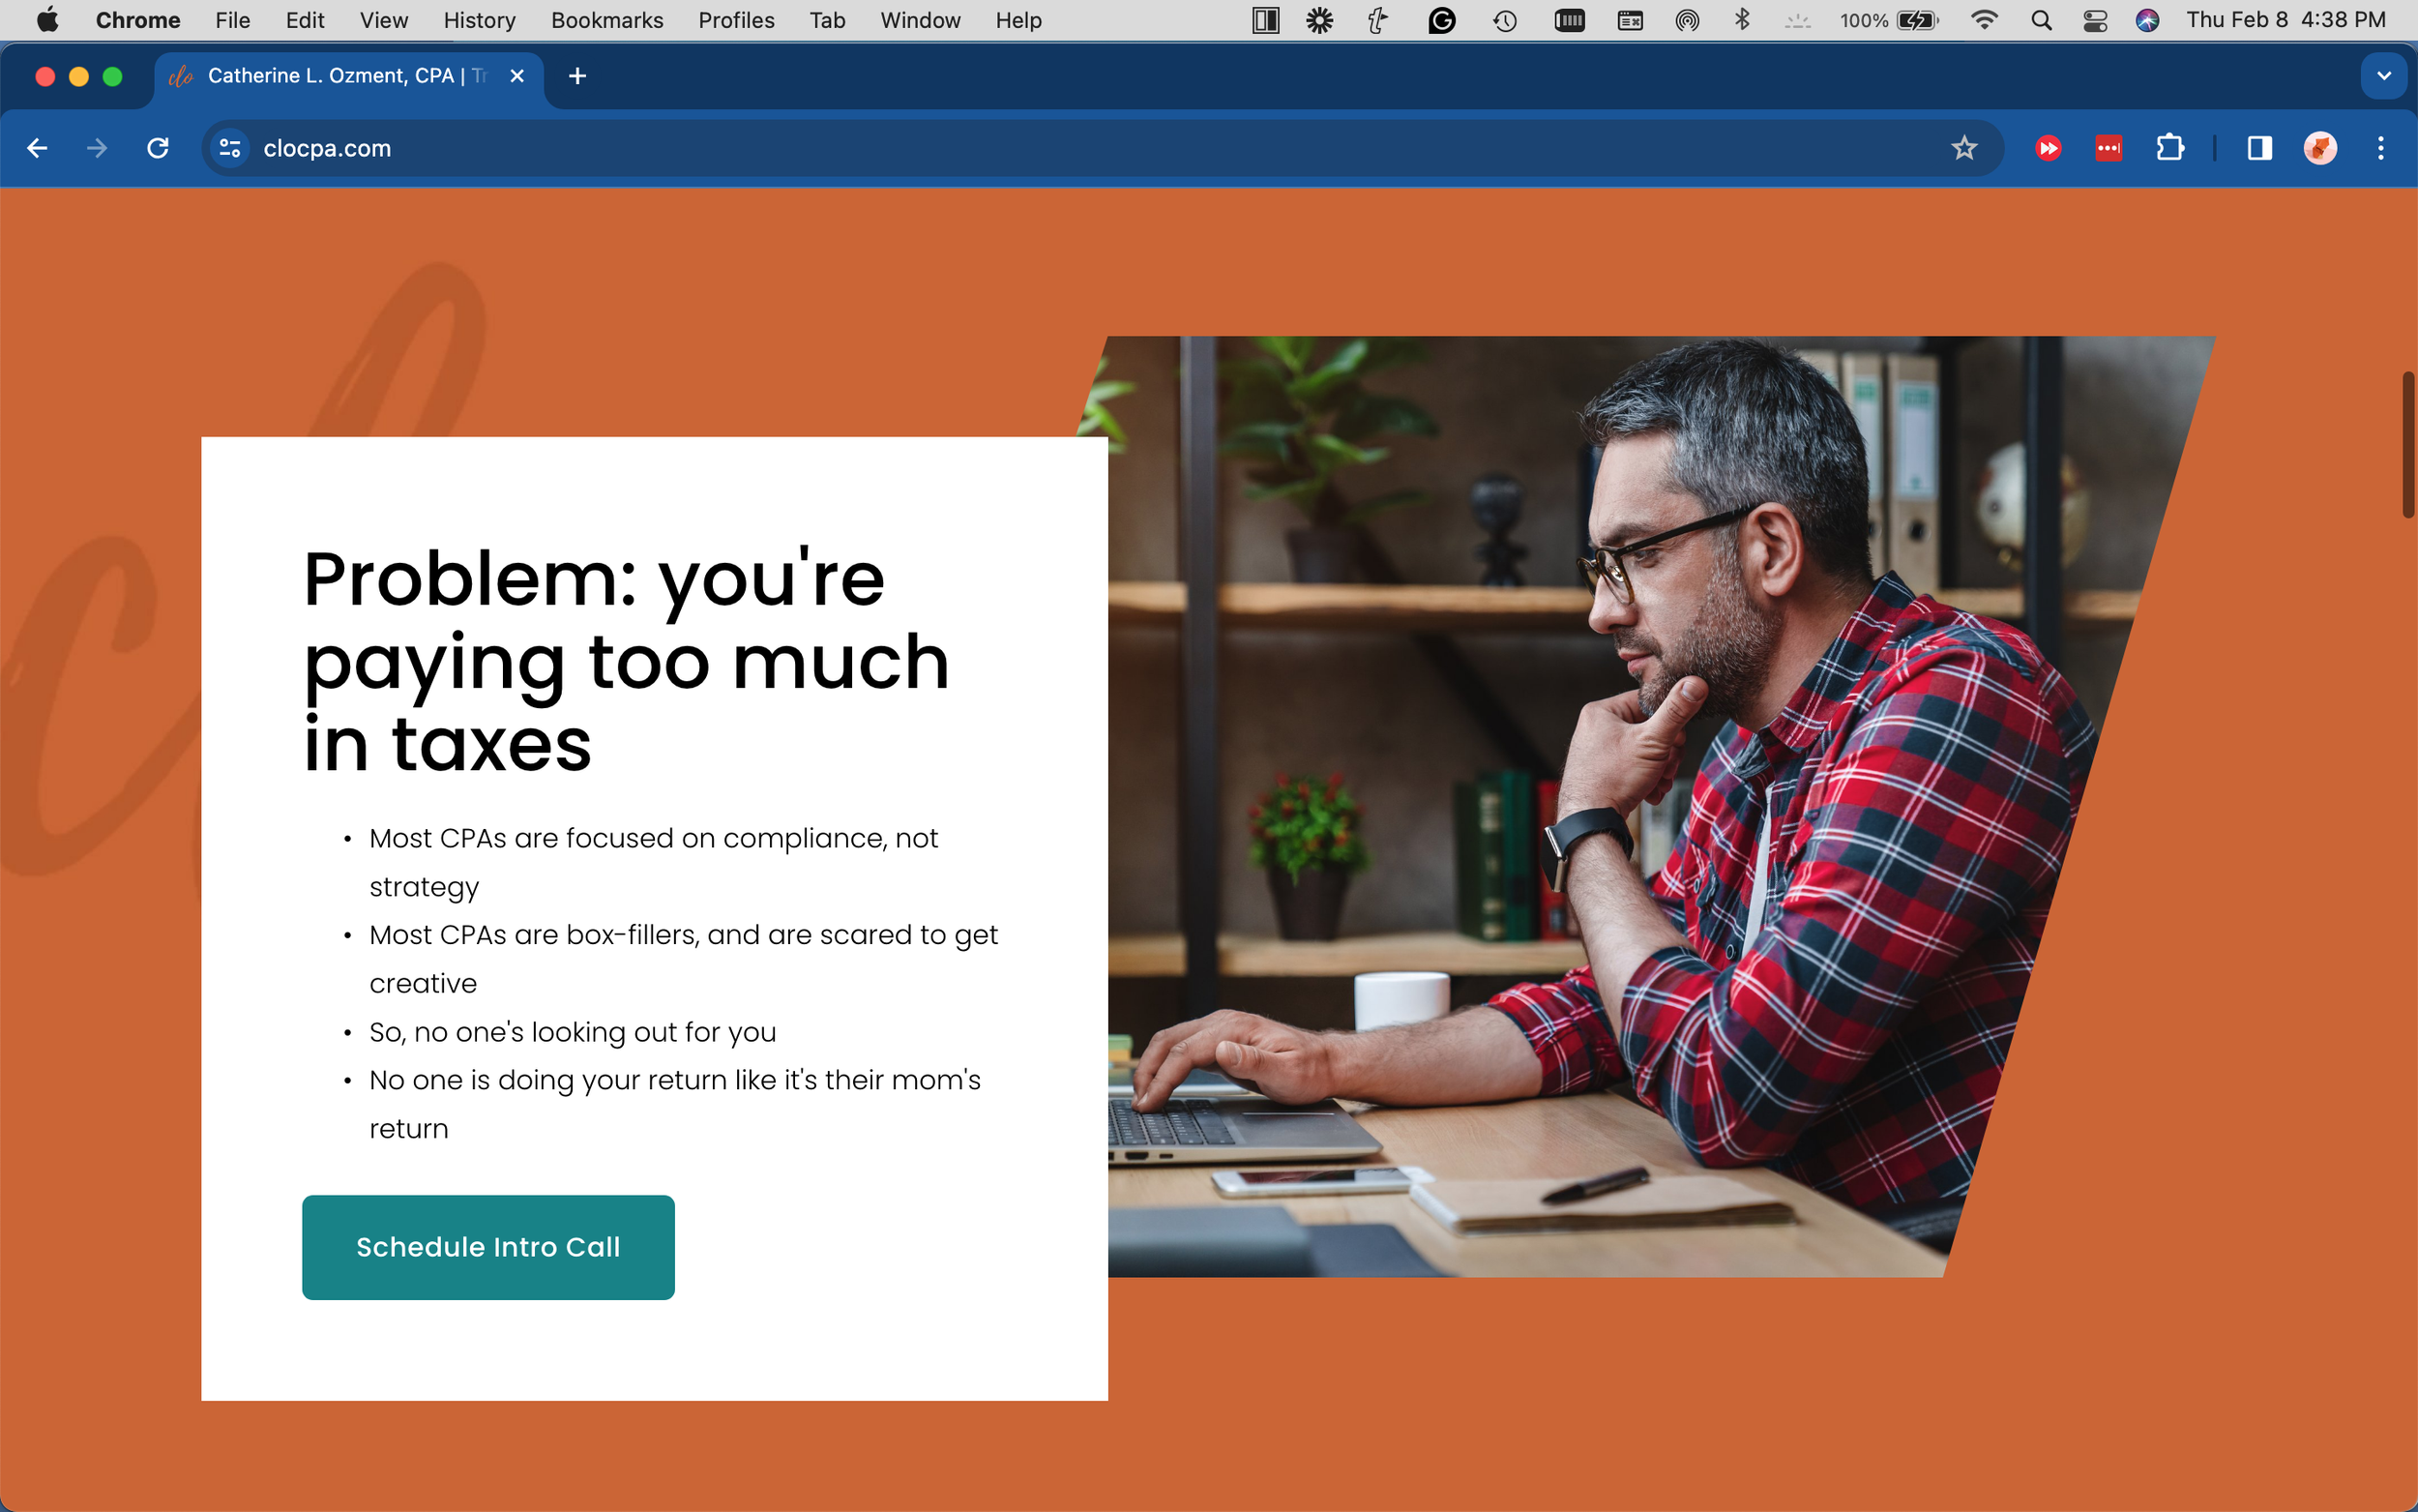Open the Extensions puzzle icon
Image resolution: width=2418 pixels, height=1512 pixels.
[2169, 148]
